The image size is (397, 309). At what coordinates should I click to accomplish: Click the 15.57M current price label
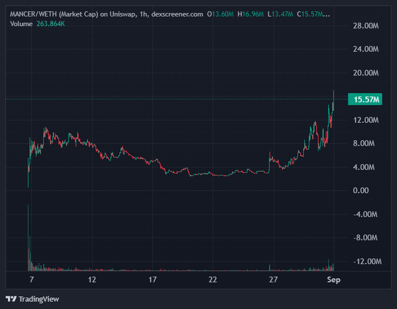tap(365, 99)
